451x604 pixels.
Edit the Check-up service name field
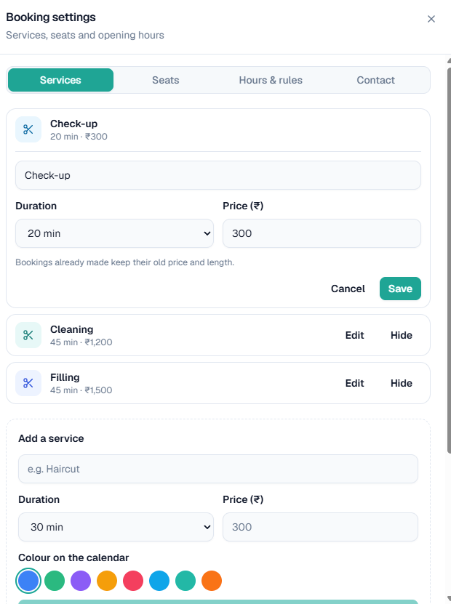pyautogui.click(x=218, y=175)
